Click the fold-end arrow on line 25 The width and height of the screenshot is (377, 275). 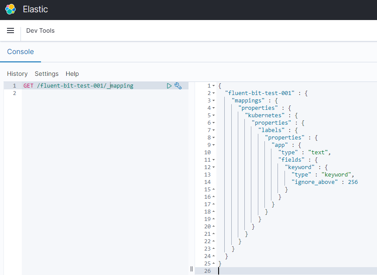coord(213,264)
